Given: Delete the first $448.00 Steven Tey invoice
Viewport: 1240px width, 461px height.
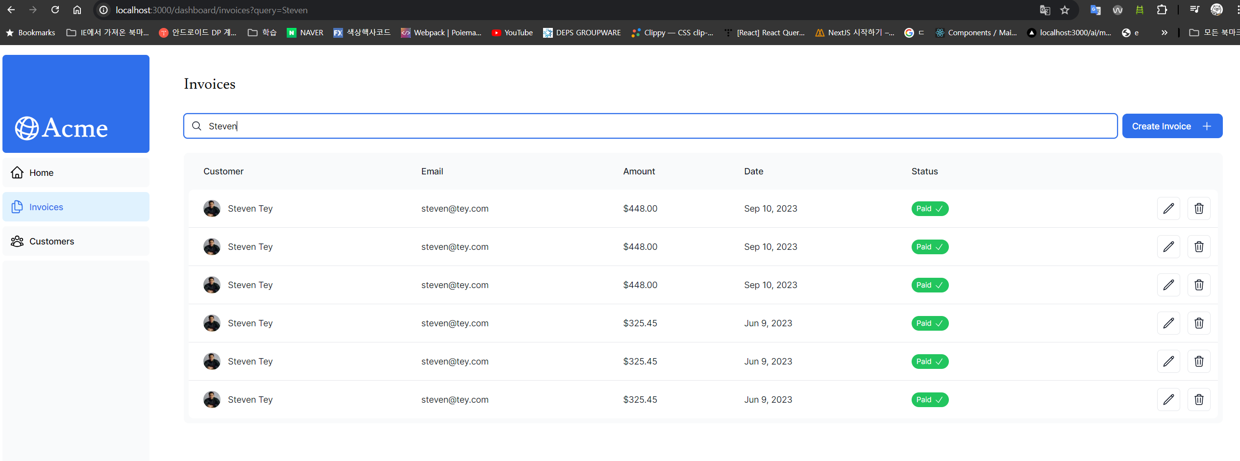Looking at the screenshot, I should pos(1199,209).
